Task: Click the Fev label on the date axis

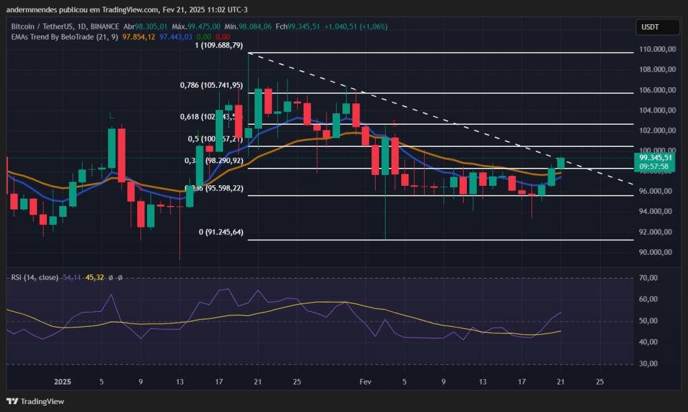Action: point(365,382)
